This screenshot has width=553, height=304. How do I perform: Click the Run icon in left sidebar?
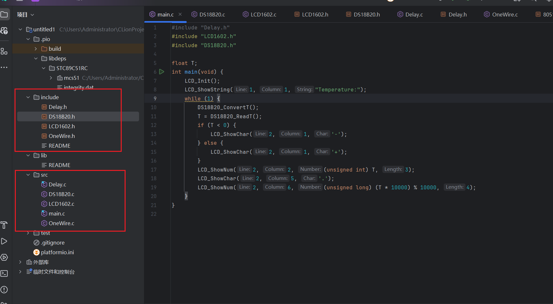click(4, 241)
